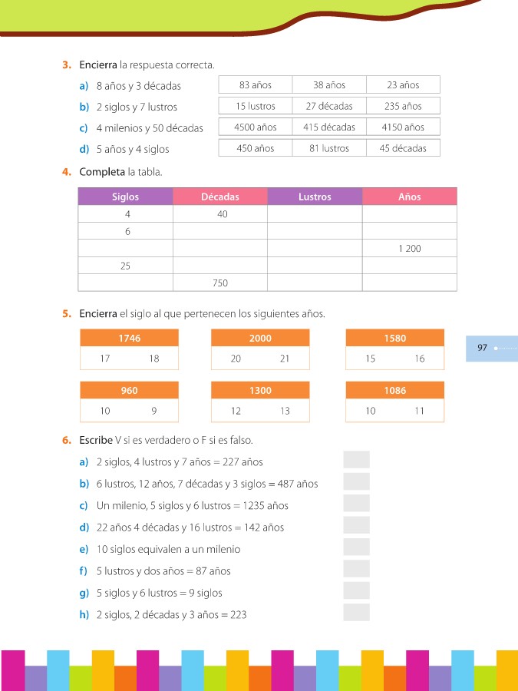Image resolution: width=518 pixels, height=691 pixels.
Task: Pick the "45 décadas" answer option
Action: click(x=403, y=148)
